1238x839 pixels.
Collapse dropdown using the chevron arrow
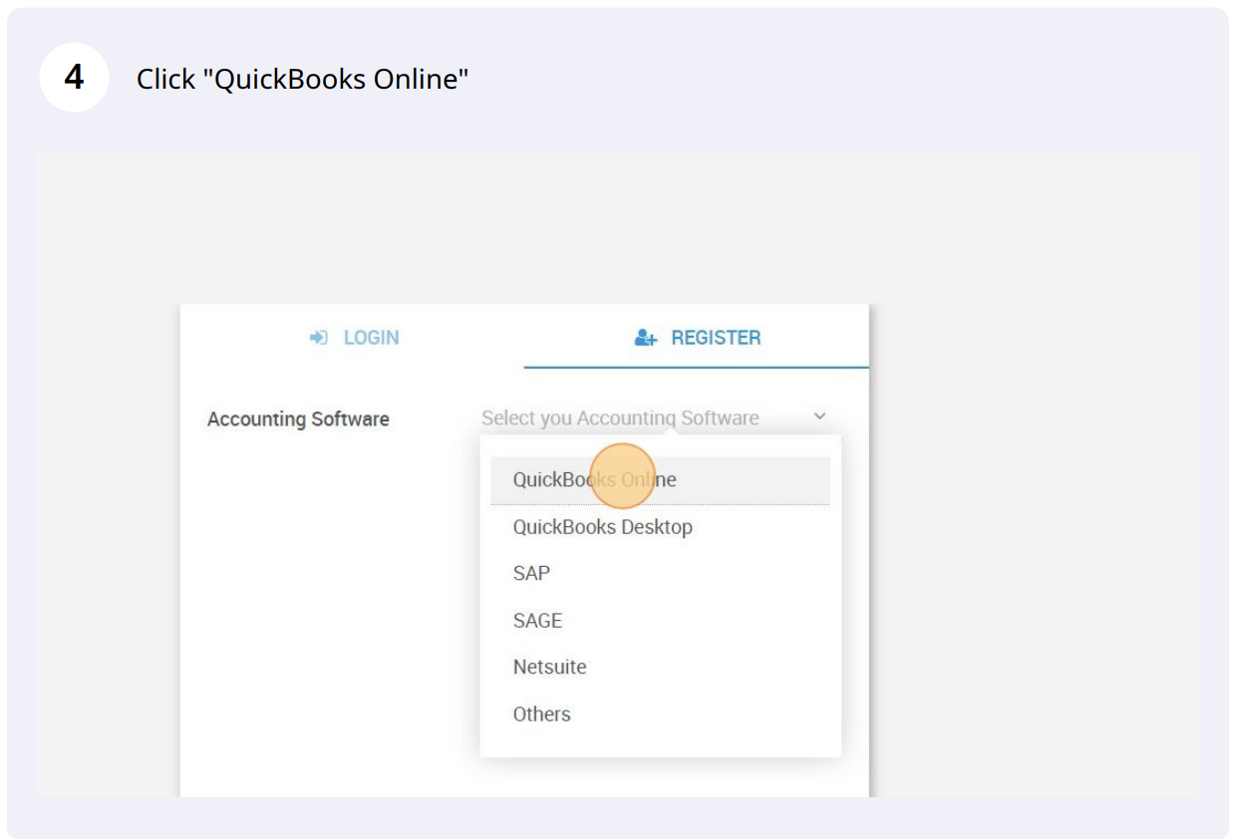819,417
